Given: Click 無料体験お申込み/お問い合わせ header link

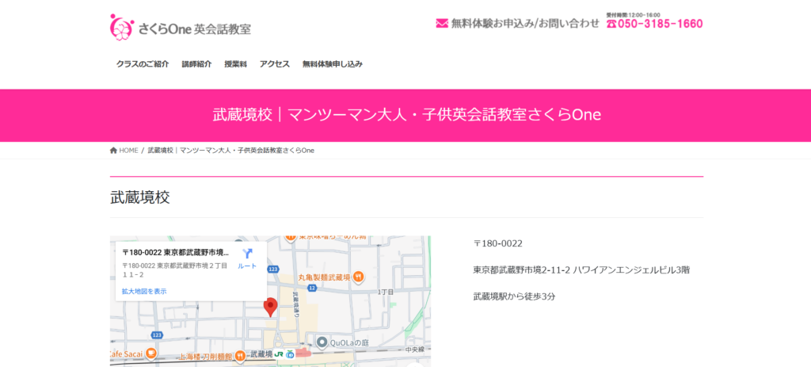Looking at the screenshot, I should 525,24.
